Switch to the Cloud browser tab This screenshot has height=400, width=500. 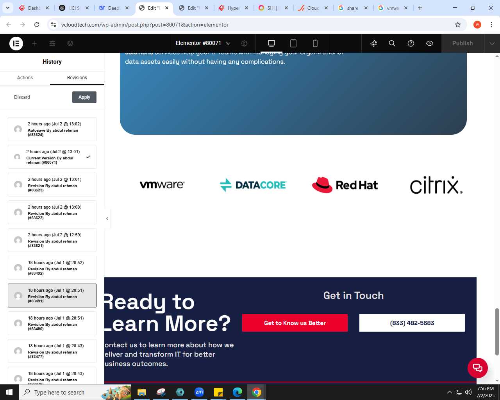313,8
